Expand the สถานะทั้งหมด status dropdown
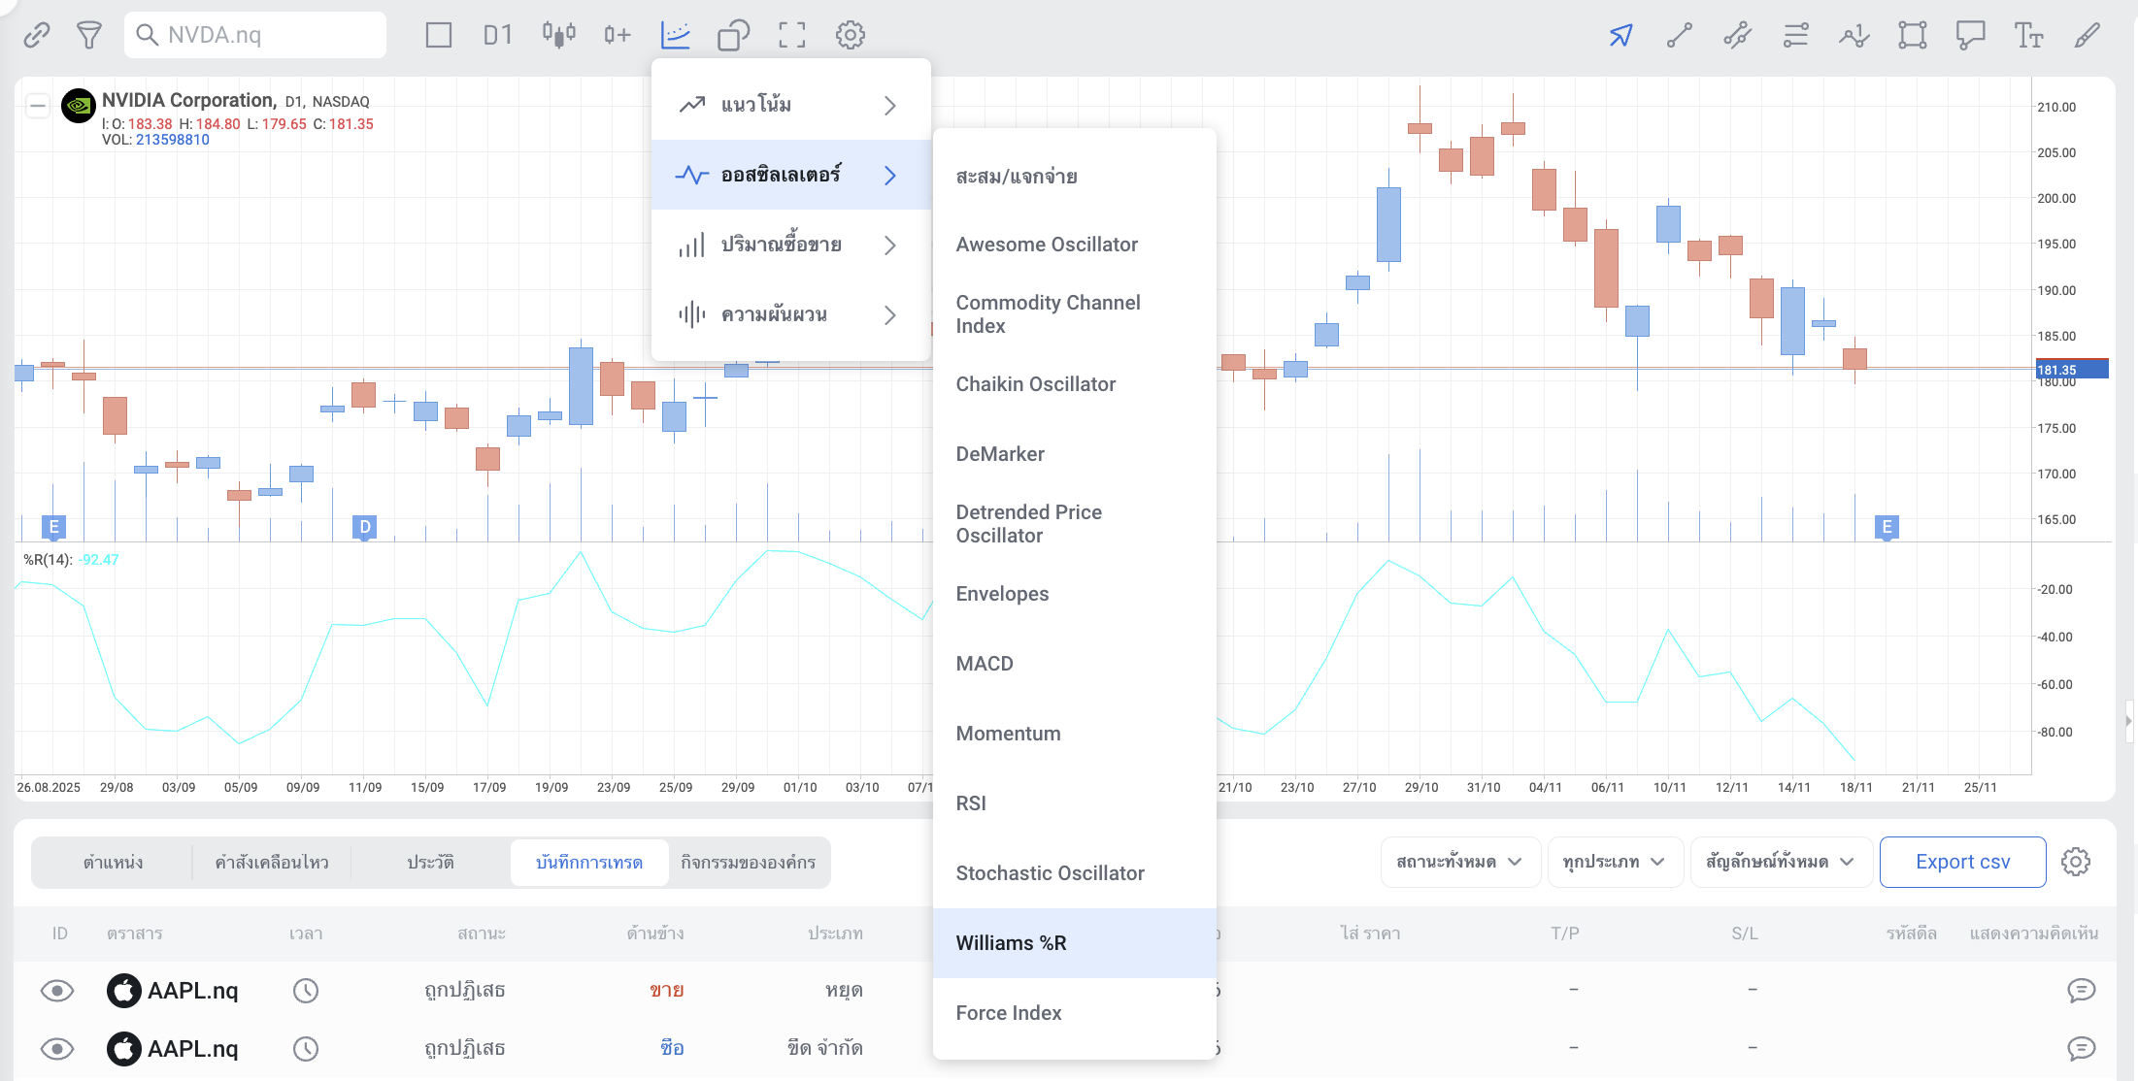Viewport: 2138px width, 1081px height. tap(1459, 862)
